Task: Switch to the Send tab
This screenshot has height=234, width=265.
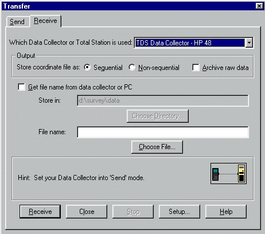Action: click(17, 22)
